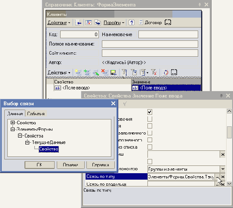The image size is (233, 208).
Task: Toggle the checkbox next to 'из списка'
Action: (x=150, y=147)
